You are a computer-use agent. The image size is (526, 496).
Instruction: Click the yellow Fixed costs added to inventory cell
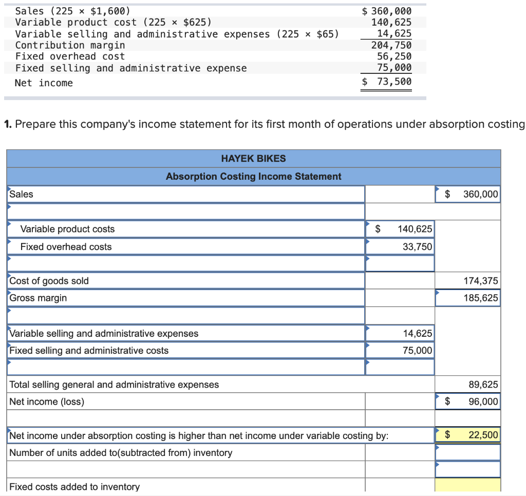[x=467, y=487]
